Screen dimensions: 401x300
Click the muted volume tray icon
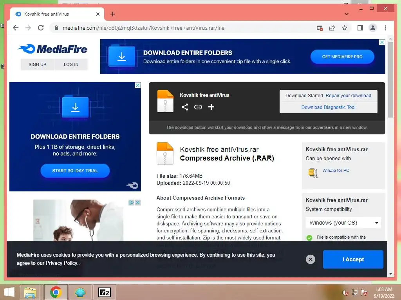tap(345, 293)
